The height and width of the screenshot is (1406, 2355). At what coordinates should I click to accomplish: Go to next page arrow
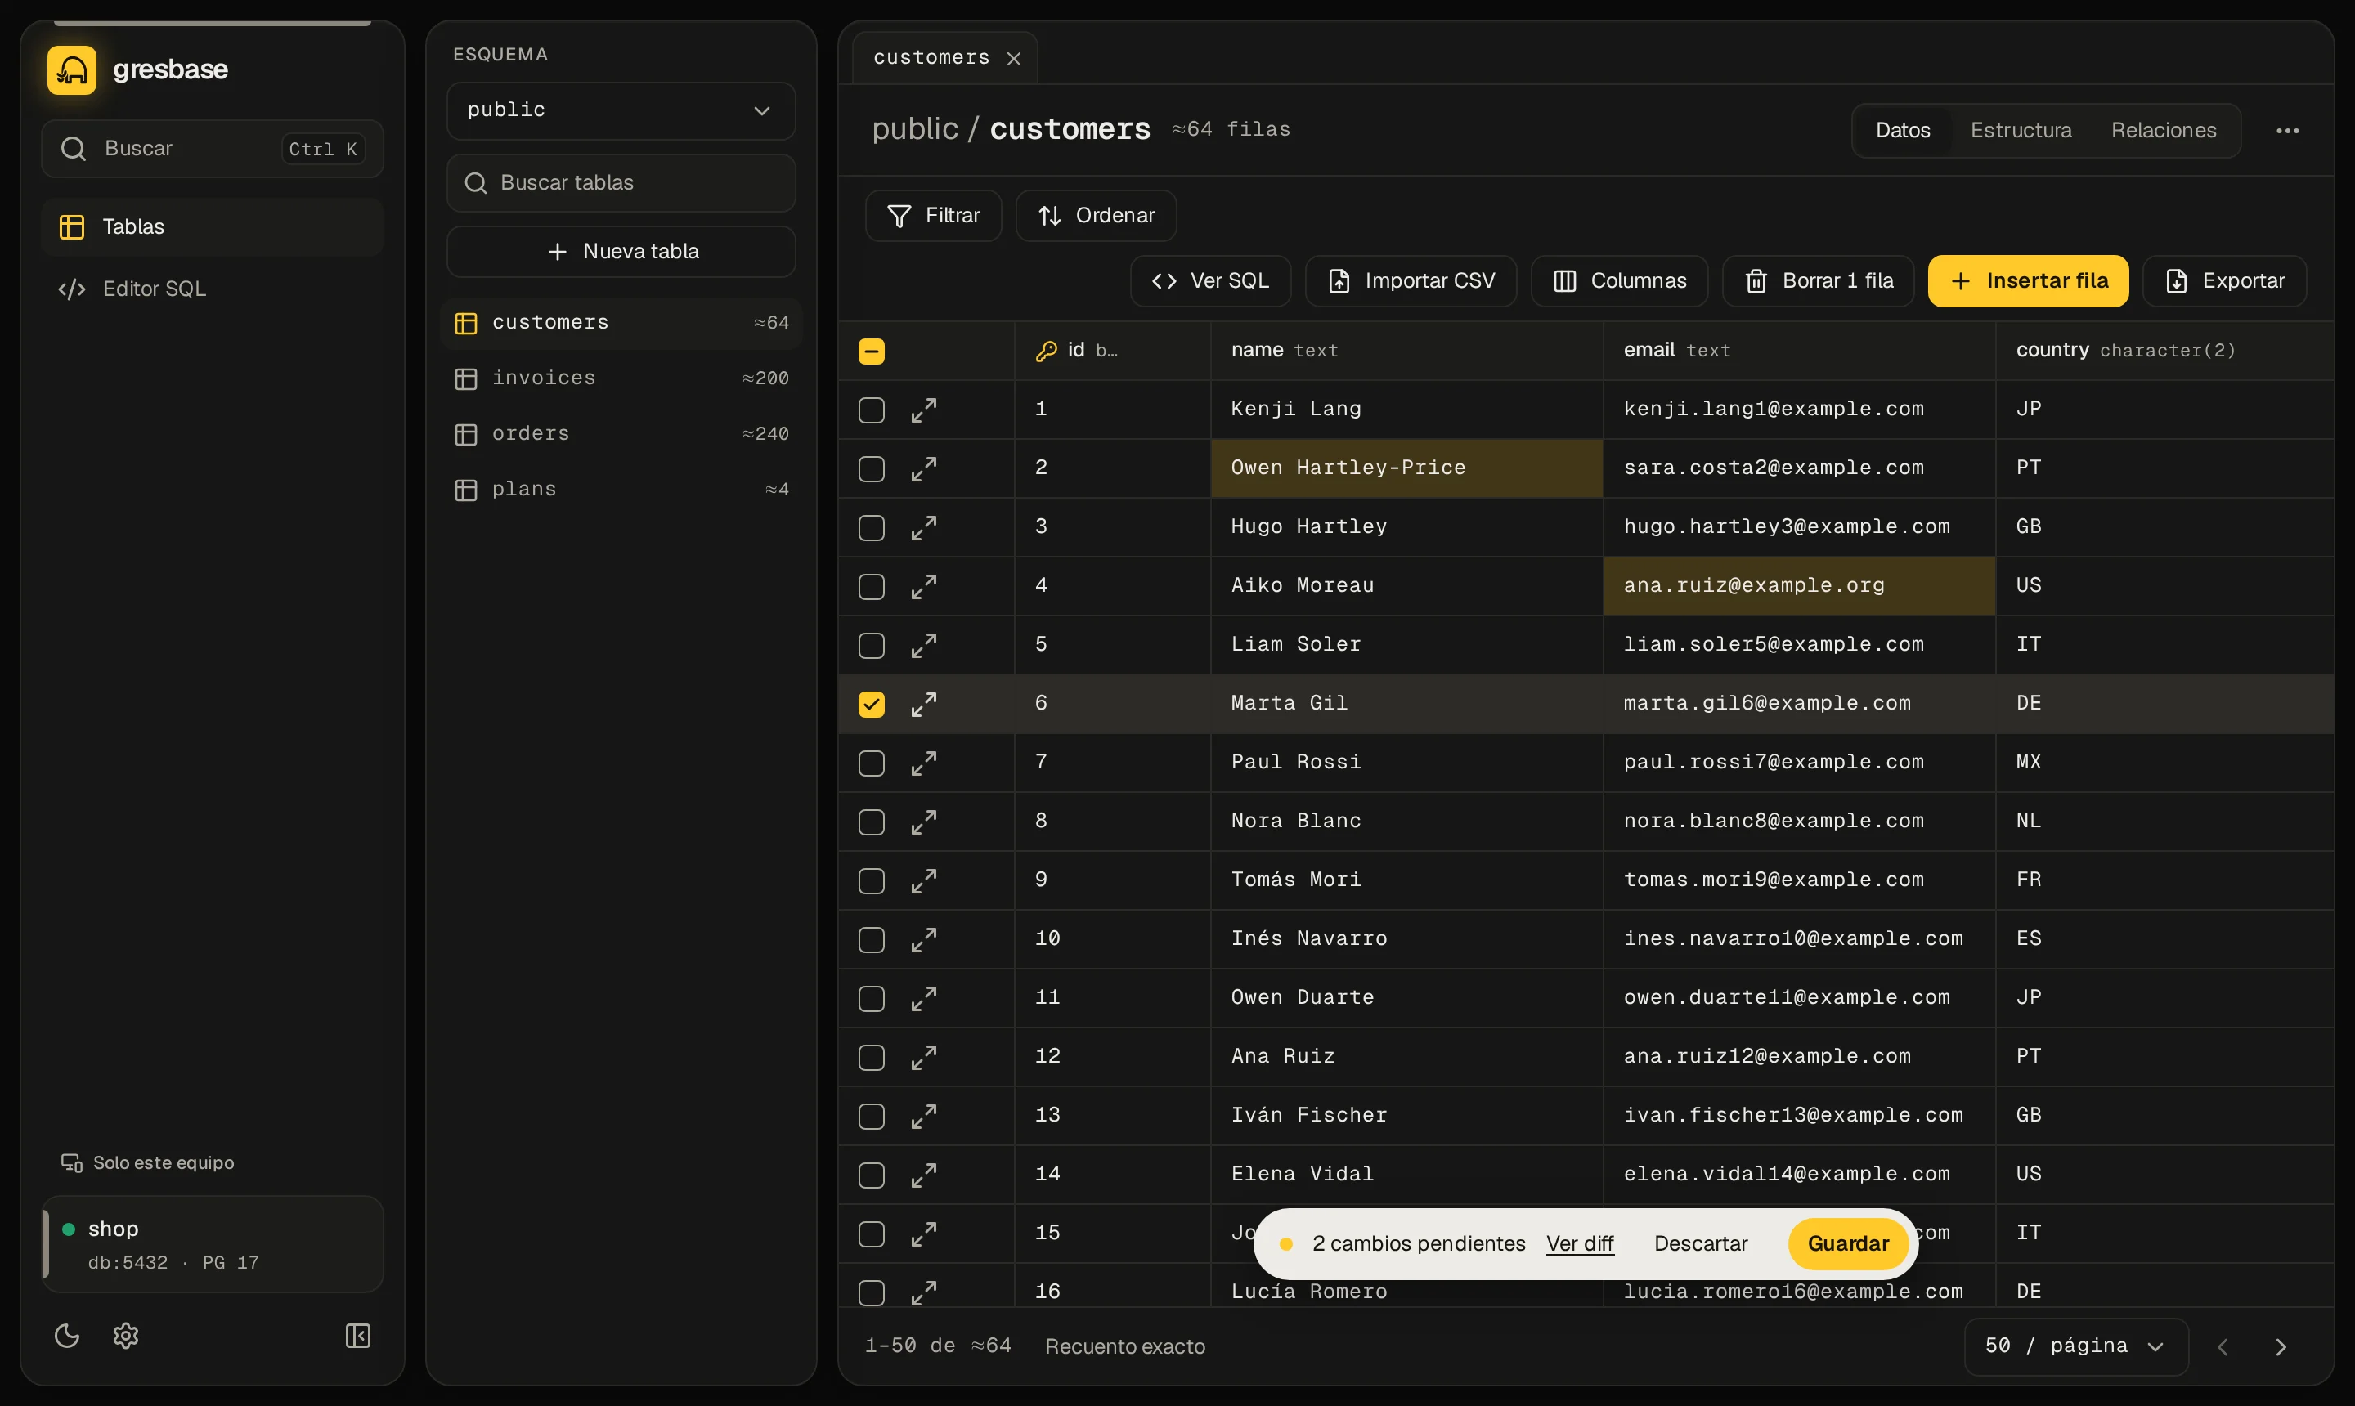(2281, 1346)
